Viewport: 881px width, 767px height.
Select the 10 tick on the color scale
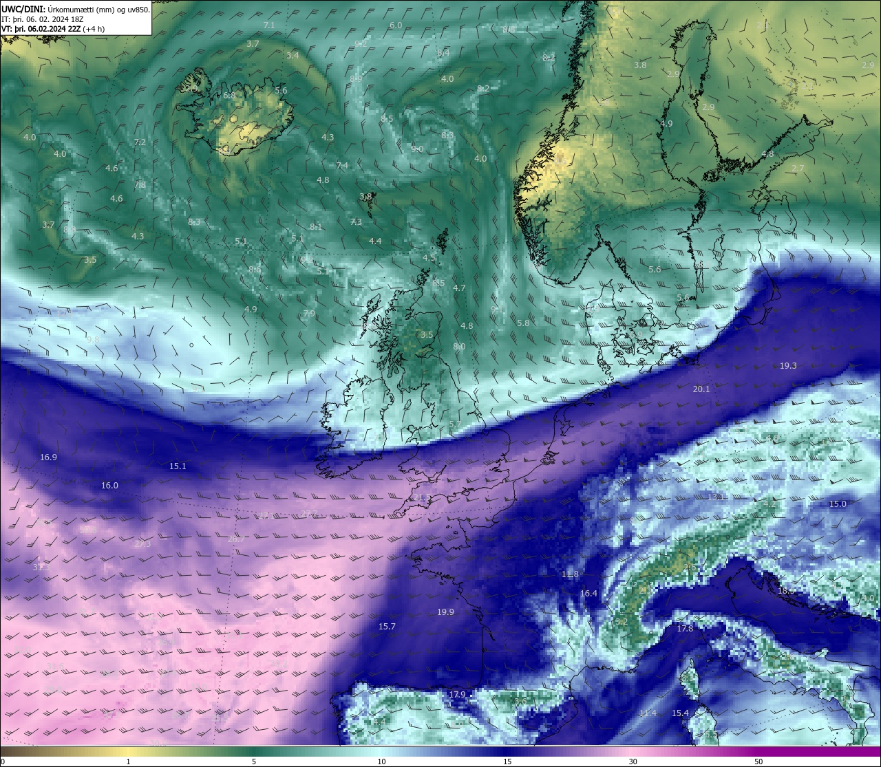[x=381, y=761]
